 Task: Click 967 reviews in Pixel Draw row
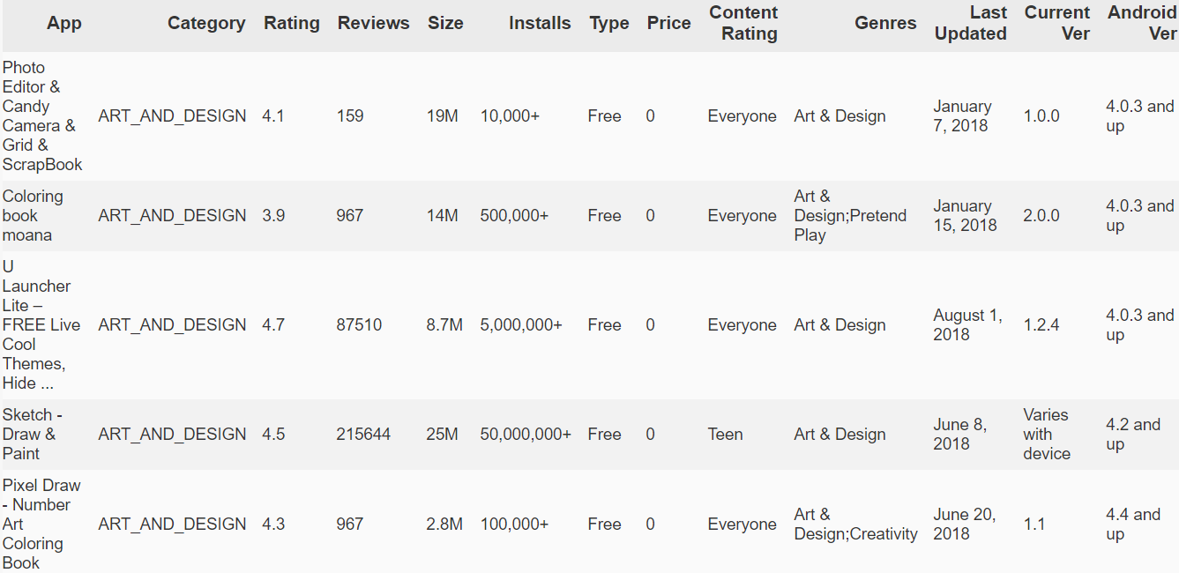pos(350,525)
